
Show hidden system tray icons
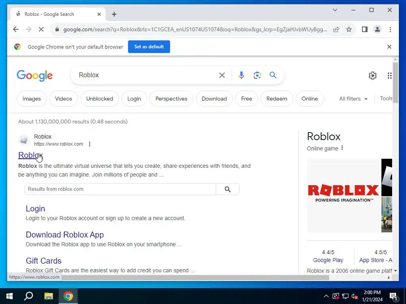point(326,296)
